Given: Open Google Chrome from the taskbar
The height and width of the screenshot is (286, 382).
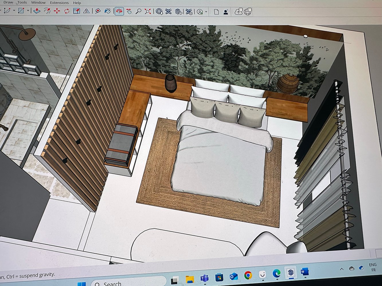Looking at the screenshot, I should [248, 275].
